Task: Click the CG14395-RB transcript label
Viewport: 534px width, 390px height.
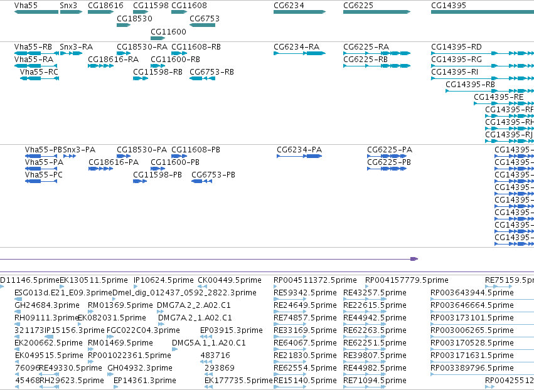Action: tap(471, 85)
